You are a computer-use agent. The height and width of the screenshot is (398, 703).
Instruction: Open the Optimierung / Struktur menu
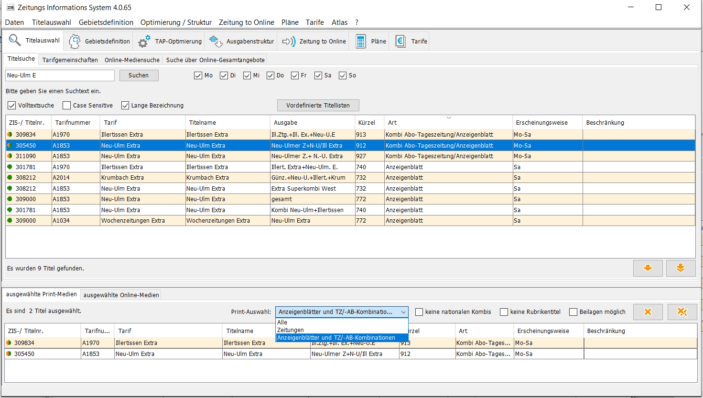176,22
